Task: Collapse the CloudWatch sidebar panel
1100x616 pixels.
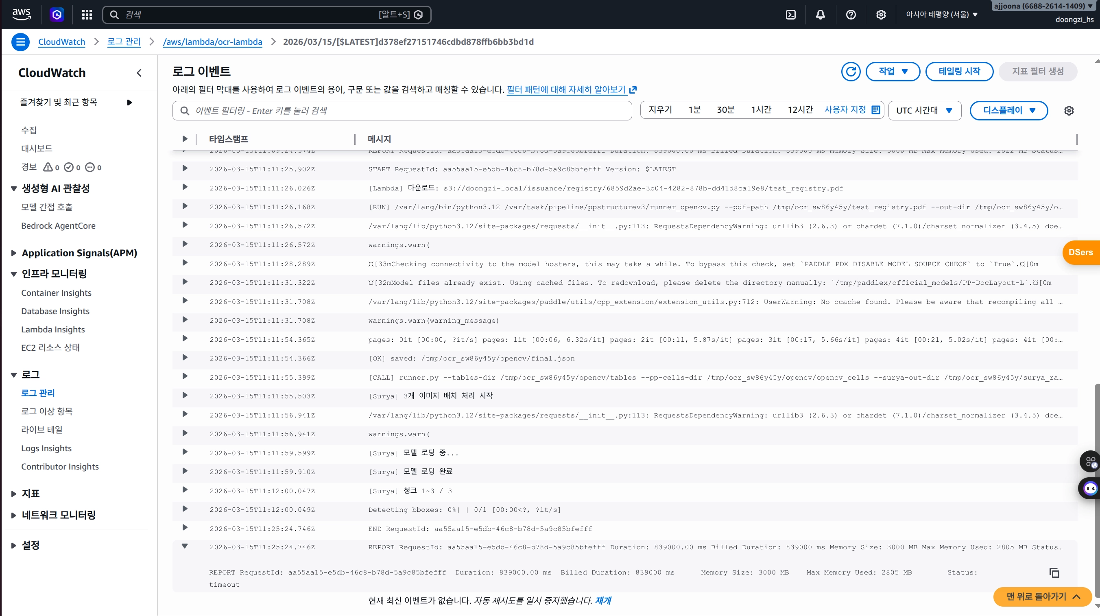Action: pos(139,73)
